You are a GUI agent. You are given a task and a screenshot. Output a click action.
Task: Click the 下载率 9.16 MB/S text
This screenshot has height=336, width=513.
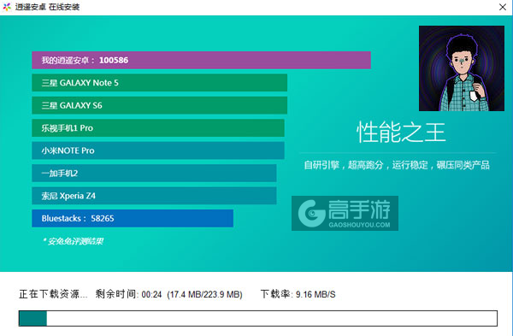(298, 294)
